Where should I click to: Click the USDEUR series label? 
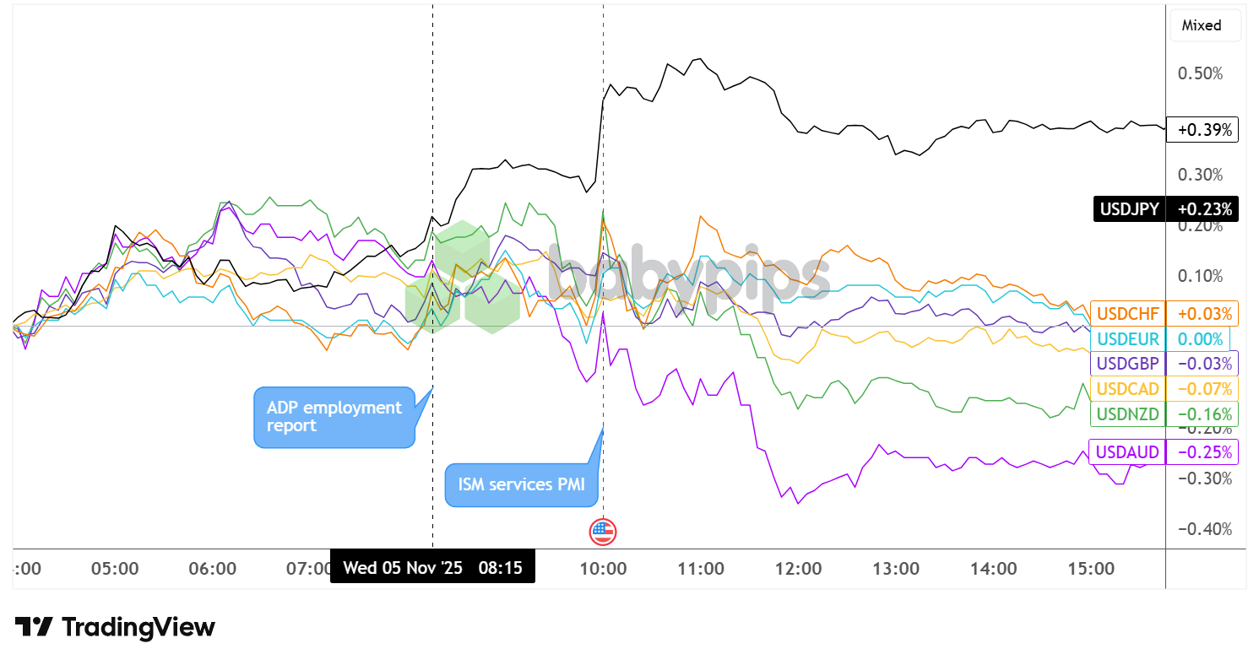[x=1128, y=339]
